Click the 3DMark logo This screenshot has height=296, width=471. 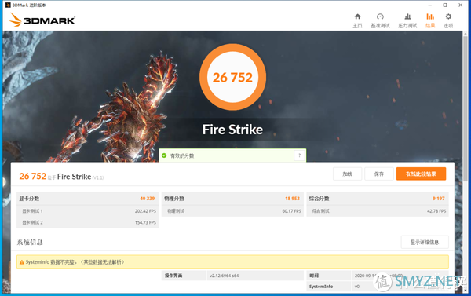42,20
